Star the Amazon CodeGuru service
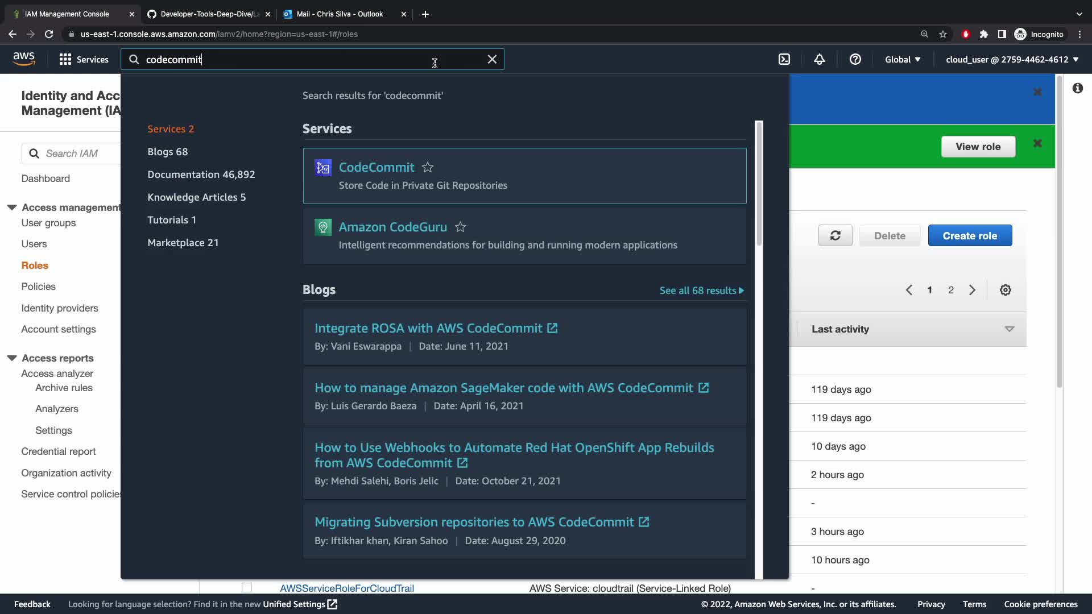1092x614 pixels. pyautogui.click(x=460, y=227)
